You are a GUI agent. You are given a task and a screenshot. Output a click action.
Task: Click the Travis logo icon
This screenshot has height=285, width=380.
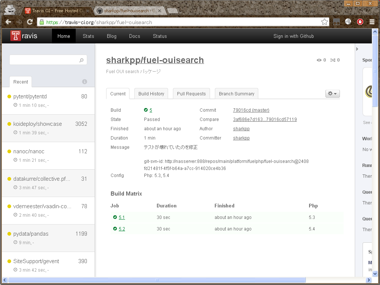coord(16,36)
